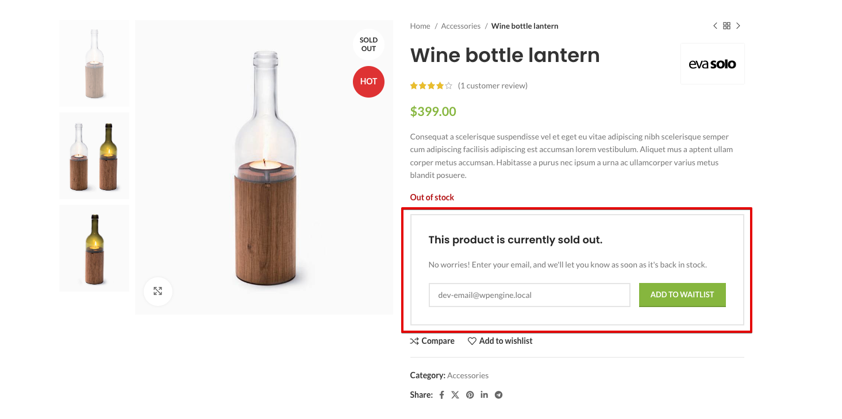Screen dimensions: 842x419
Task: Open the back to shop grid icon
Action: pos(726,26)
